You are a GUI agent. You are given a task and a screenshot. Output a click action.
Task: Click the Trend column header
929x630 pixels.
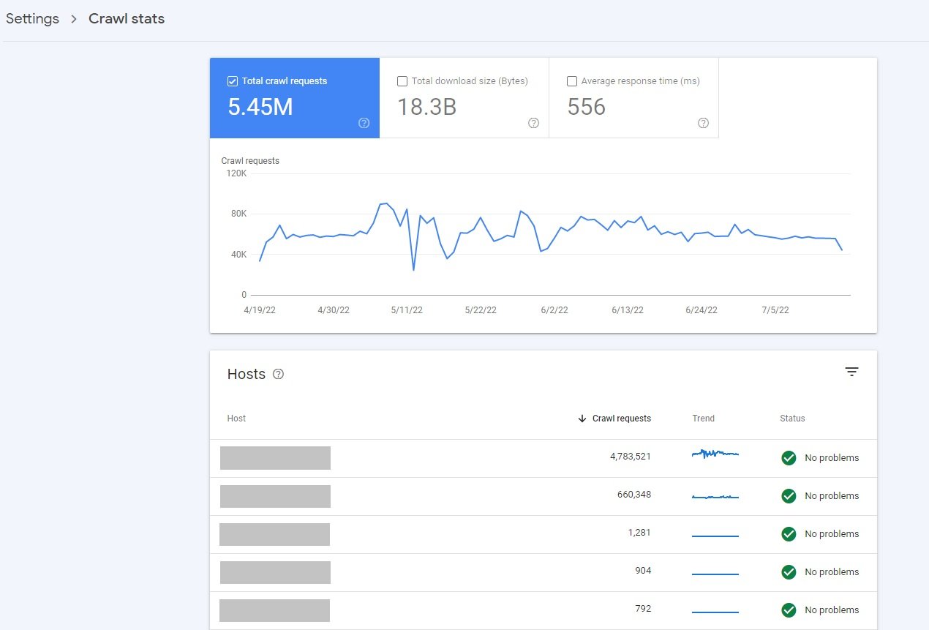coord(703,419)
